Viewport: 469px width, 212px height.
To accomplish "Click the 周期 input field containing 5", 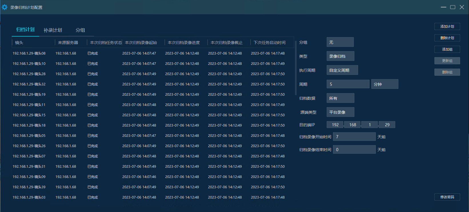I will (348, 84).
